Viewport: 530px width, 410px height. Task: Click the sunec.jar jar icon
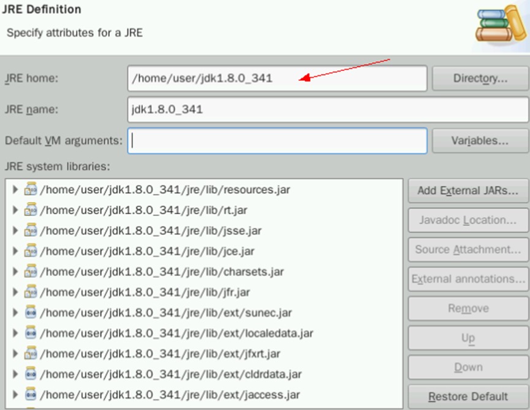pos(31,313)
